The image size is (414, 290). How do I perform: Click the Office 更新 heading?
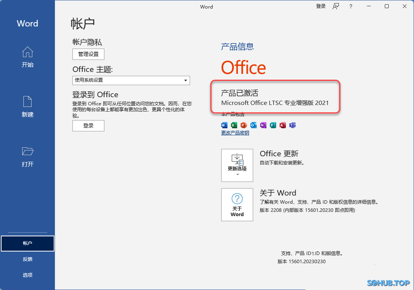point(279,154)
